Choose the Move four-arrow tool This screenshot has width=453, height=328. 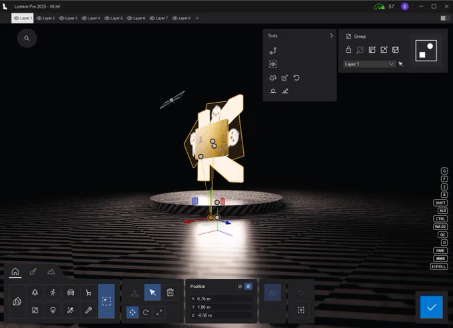pyautogui.click(x=133, y=313)
